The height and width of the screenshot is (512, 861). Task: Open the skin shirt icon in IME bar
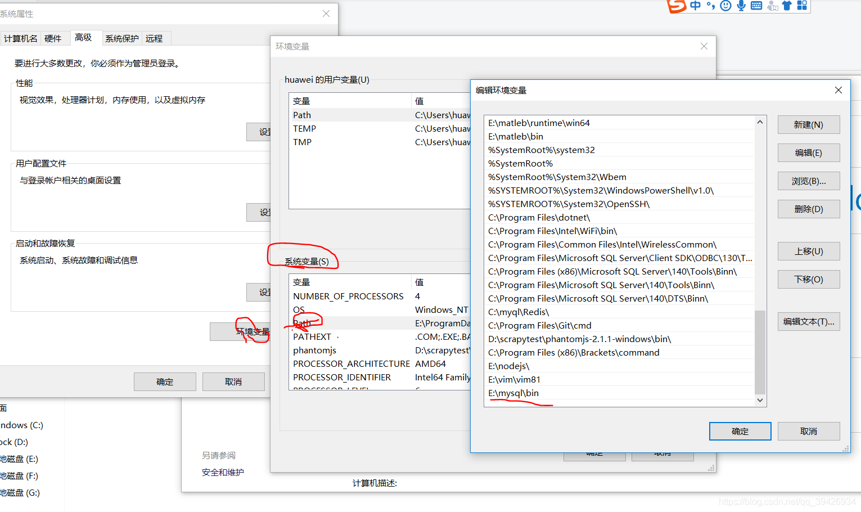[787, 6]
